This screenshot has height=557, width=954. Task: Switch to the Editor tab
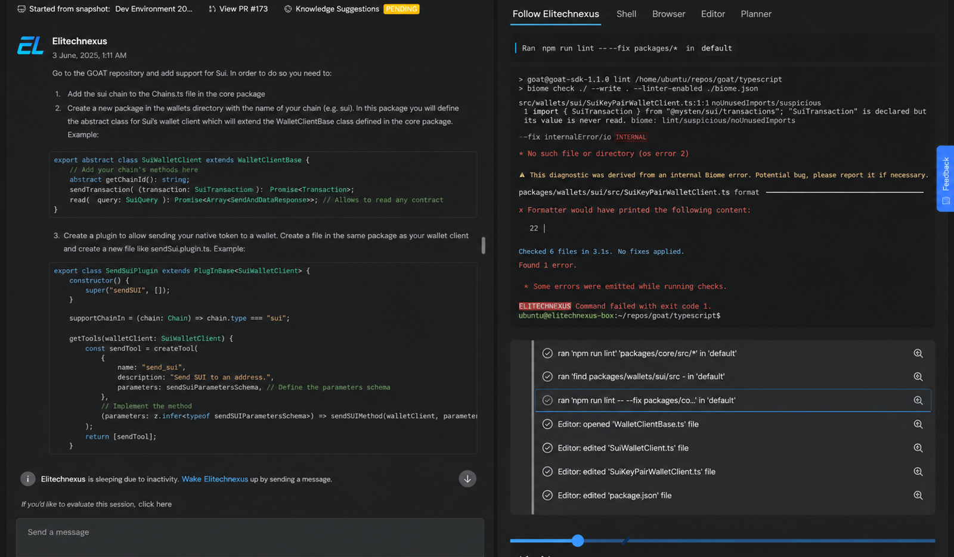pos(713,14)
